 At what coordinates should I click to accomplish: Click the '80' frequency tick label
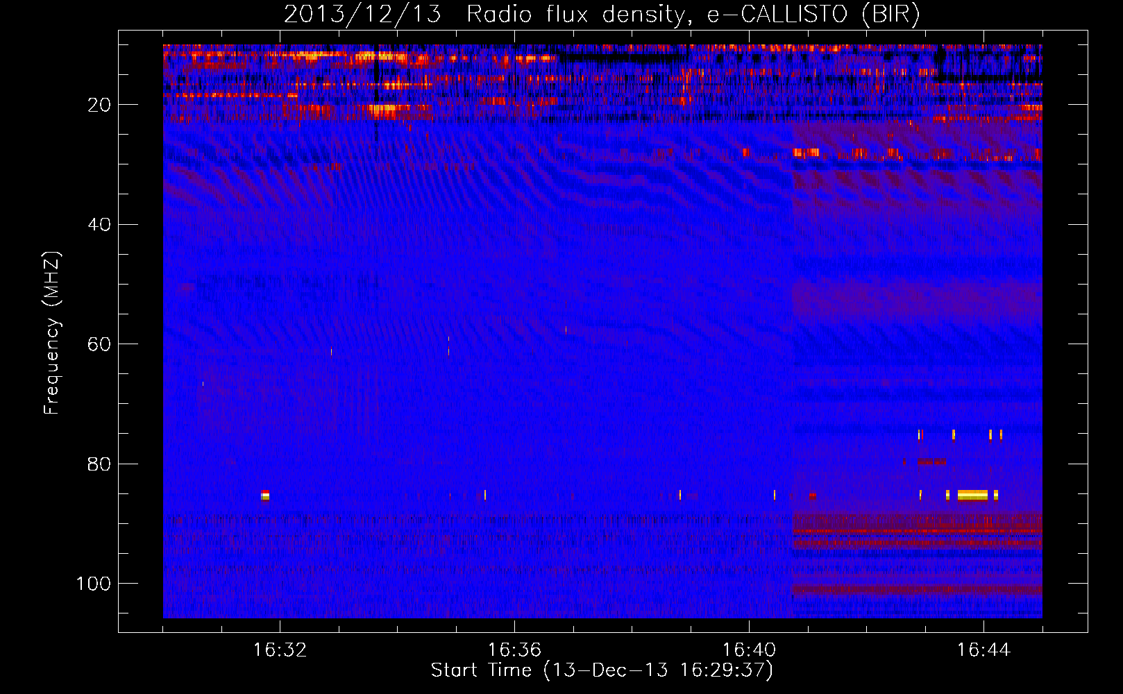100,464
